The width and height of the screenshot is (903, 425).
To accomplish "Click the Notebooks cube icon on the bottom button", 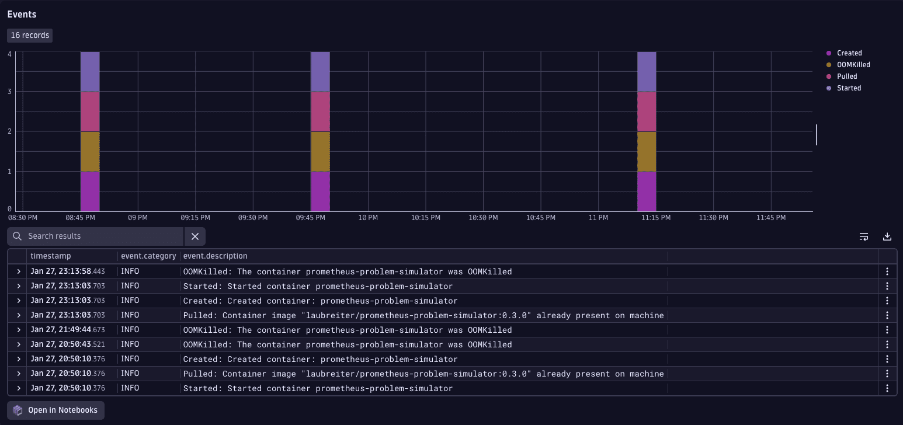I will pyautogui.click(x=18, y=410).
